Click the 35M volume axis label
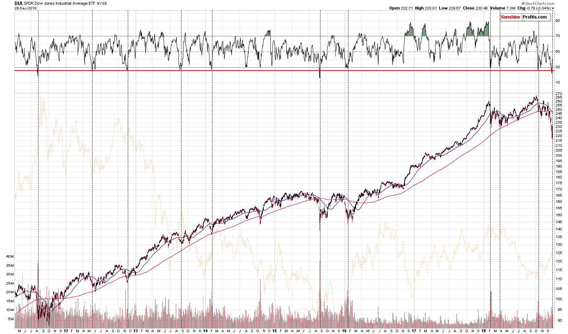 (x=10, y=265)
